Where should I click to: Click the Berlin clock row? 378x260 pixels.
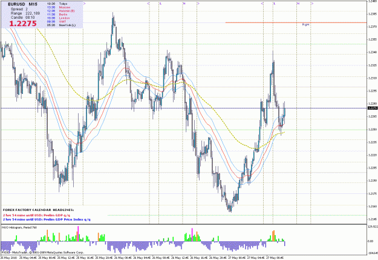point(57,15)
